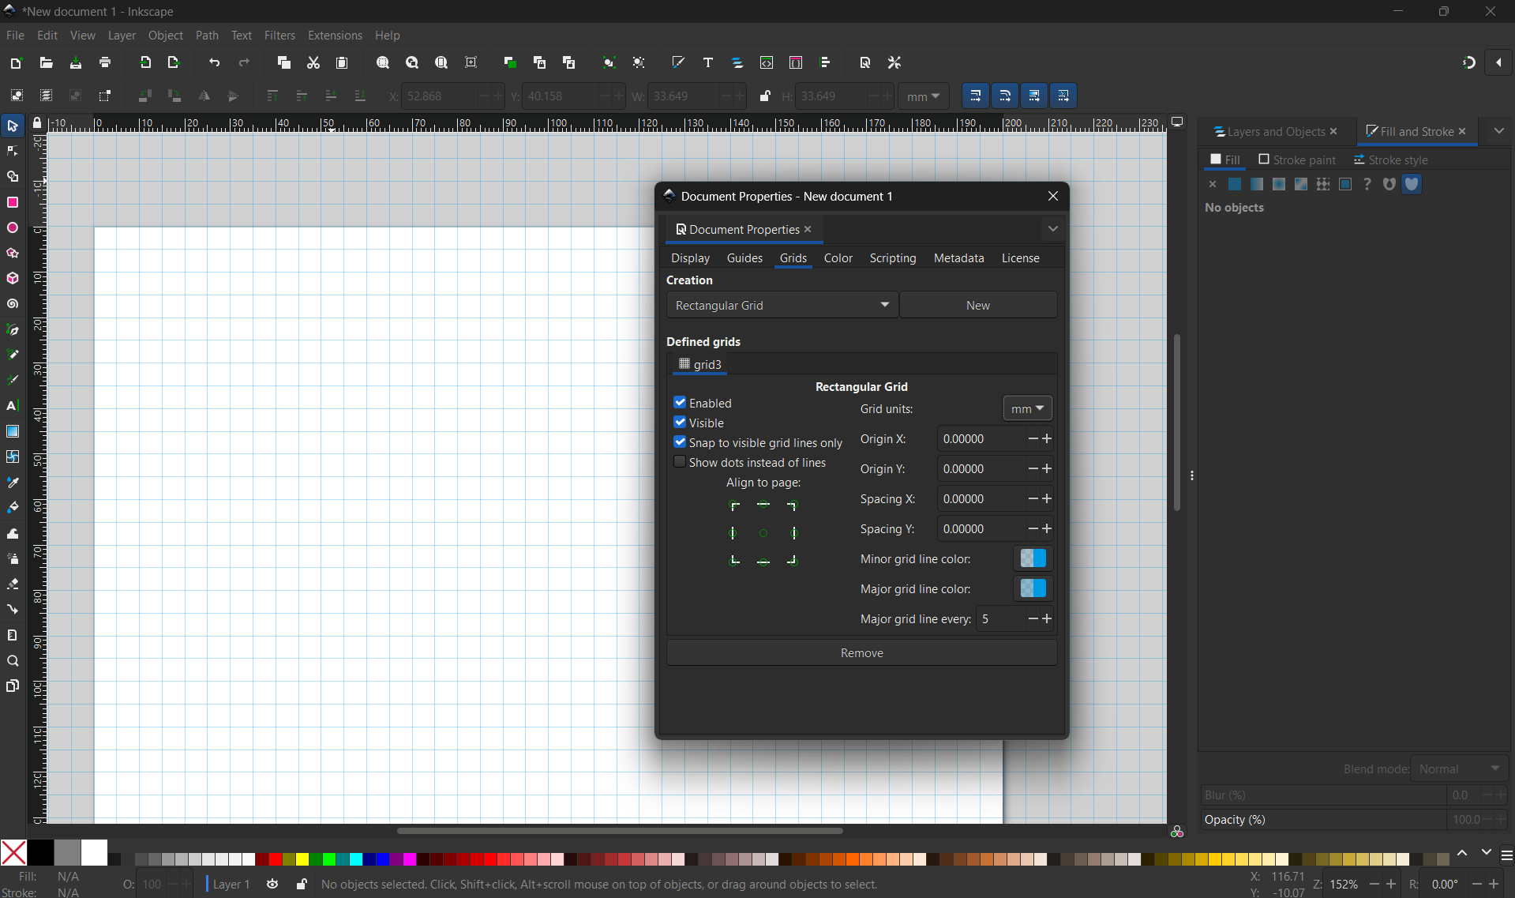
Task: Open Document Properties toolbar icon
Action: tap(865, 62)
